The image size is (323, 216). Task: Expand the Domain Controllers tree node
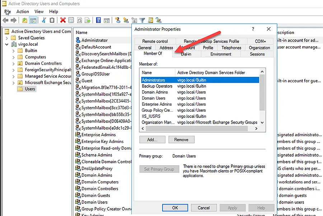point(14,63)
